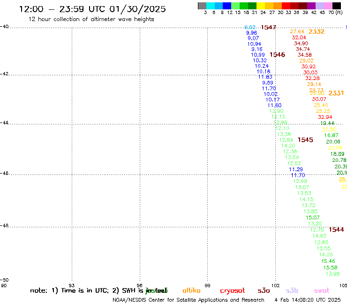The image size is (347, 304).
Task: Click the 'altika' satellite legend label
Action: tap(191, 290)
